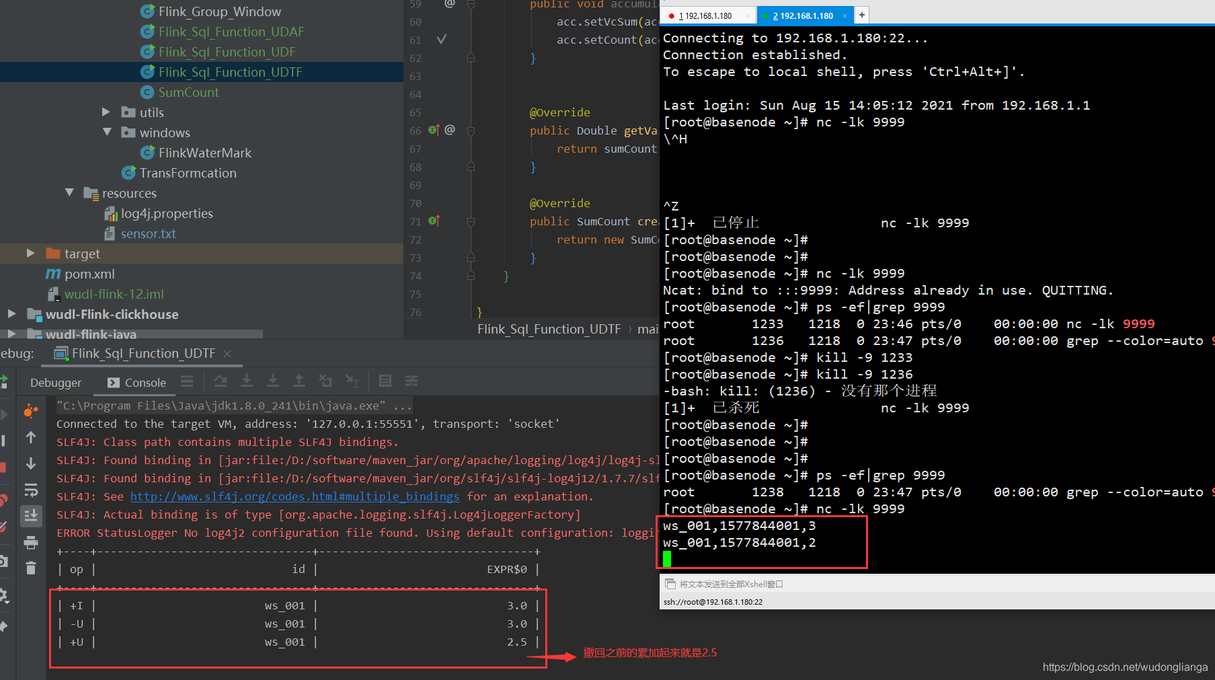Open SumCount class in project tree
The width and height of the screenshot is (1215, 680).
pos(188,92)
